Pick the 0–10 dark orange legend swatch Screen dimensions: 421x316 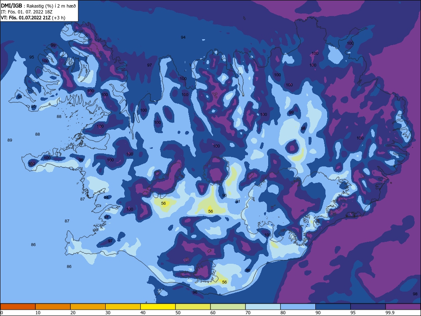pyautogui.click(x=18, y=307)
